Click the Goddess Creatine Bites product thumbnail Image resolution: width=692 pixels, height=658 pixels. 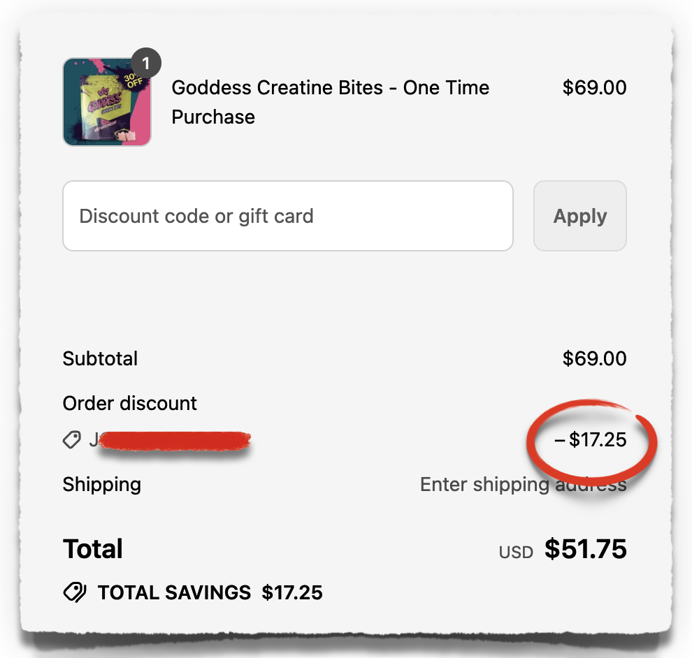coord(106,102)
